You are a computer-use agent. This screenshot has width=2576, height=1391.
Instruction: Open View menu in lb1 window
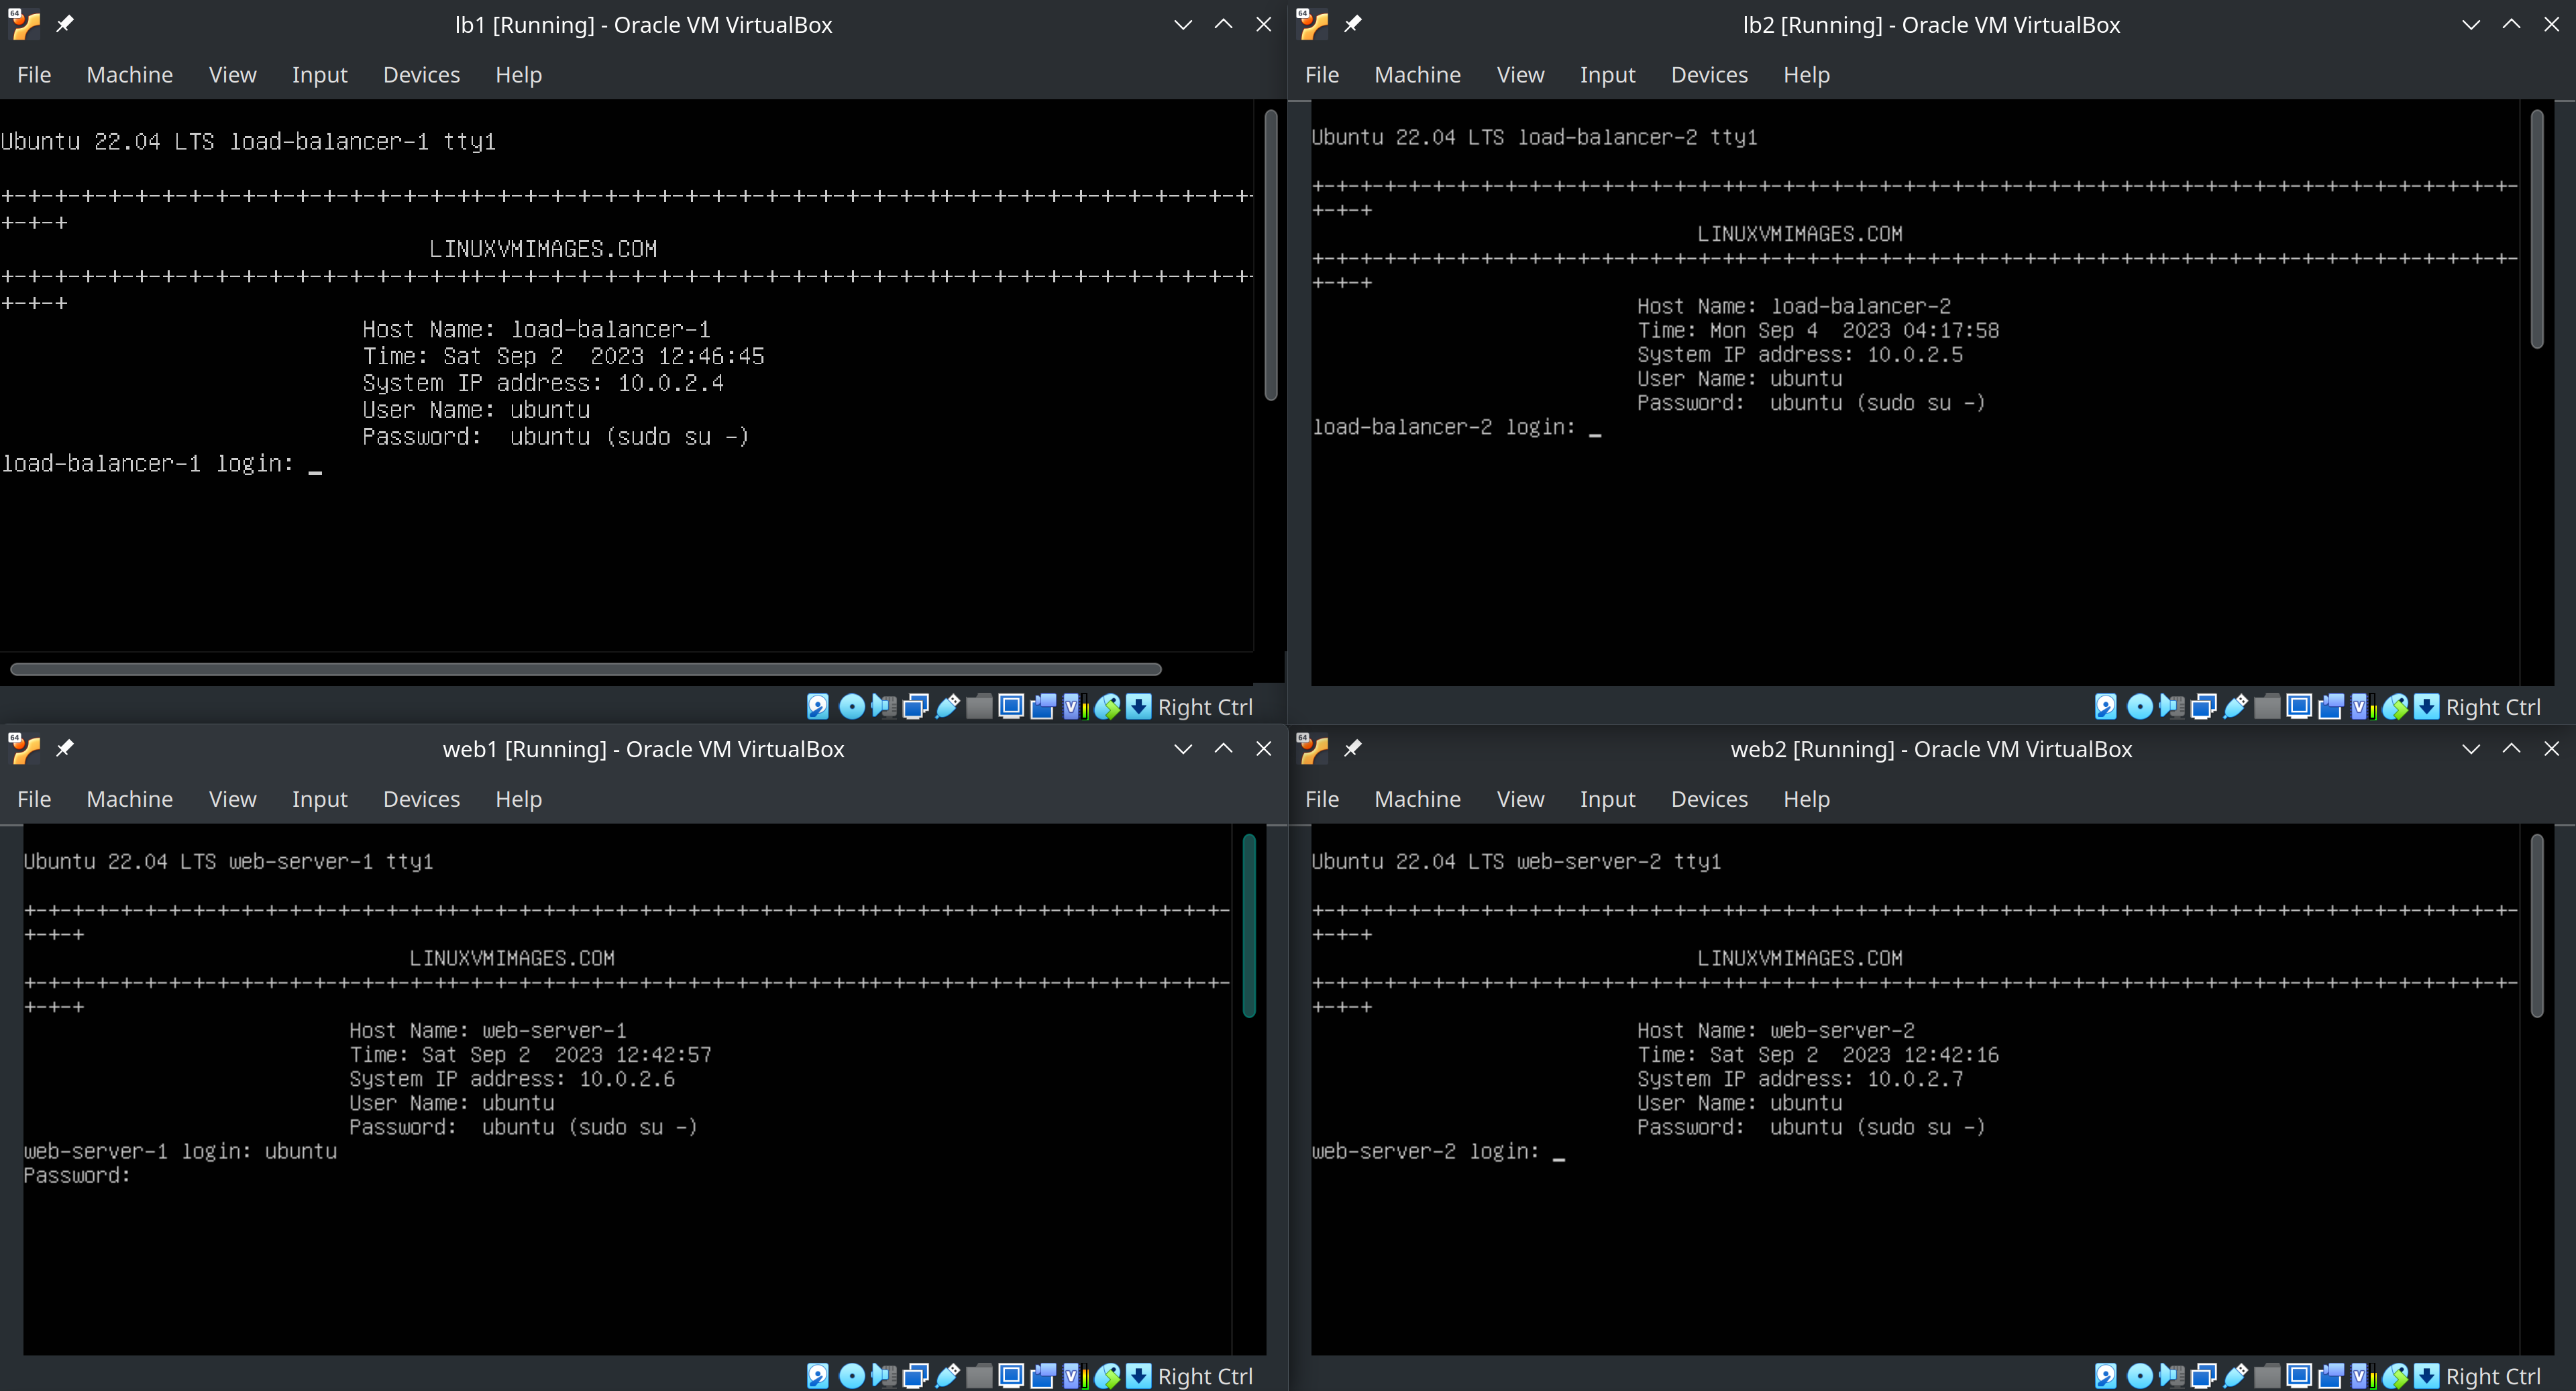point(232,75)
